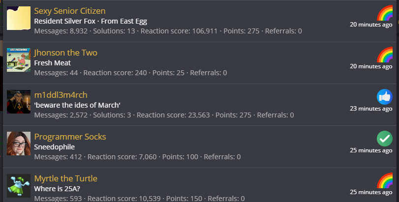
Task: Open Programmer Socks' red-haired avatar
Action: click(19, 144)
